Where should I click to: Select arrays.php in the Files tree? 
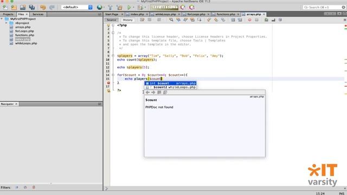pyautogui.click(x=23, y=27)
